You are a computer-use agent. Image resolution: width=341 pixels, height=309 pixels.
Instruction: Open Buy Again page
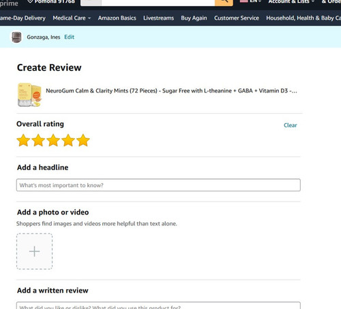click(x=194, y=18)
